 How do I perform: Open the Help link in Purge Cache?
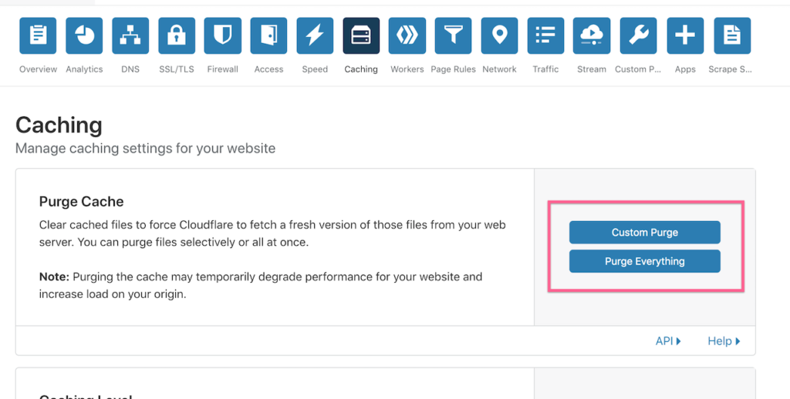pyautogui.click(x=724, y=341)
